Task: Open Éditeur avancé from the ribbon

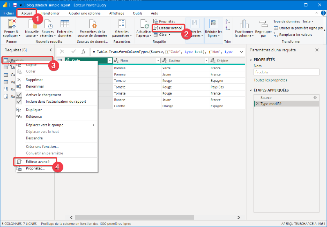Action: click(168, 28)
